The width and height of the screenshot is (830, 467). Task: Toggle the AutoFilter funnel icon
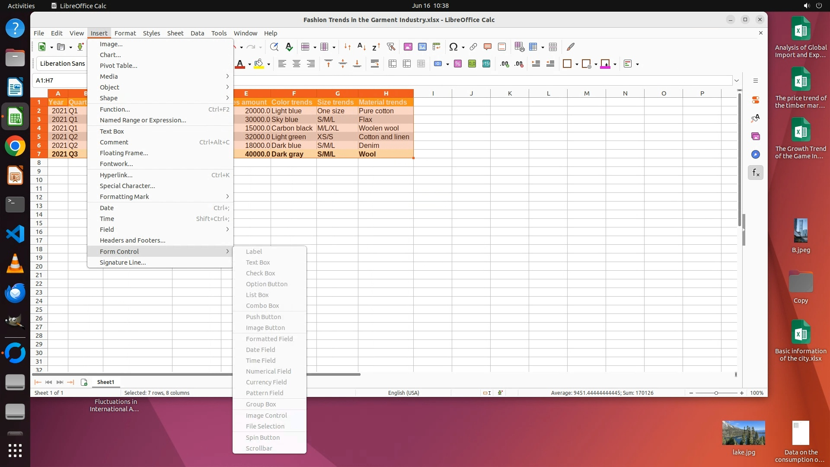391,47
